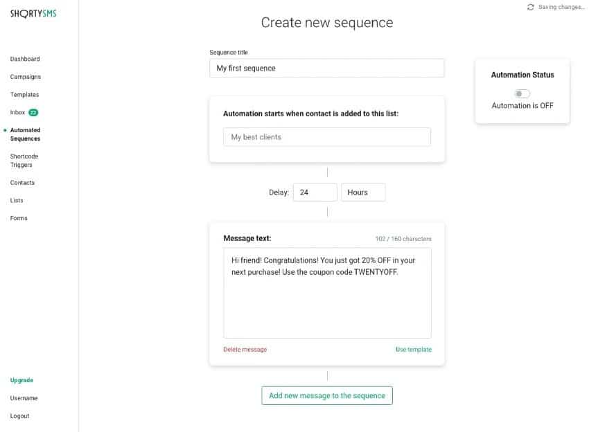This screenshot has width=589, height=432.
Task: Click the Inbox unread count badge
Action: tap(33, 112)
